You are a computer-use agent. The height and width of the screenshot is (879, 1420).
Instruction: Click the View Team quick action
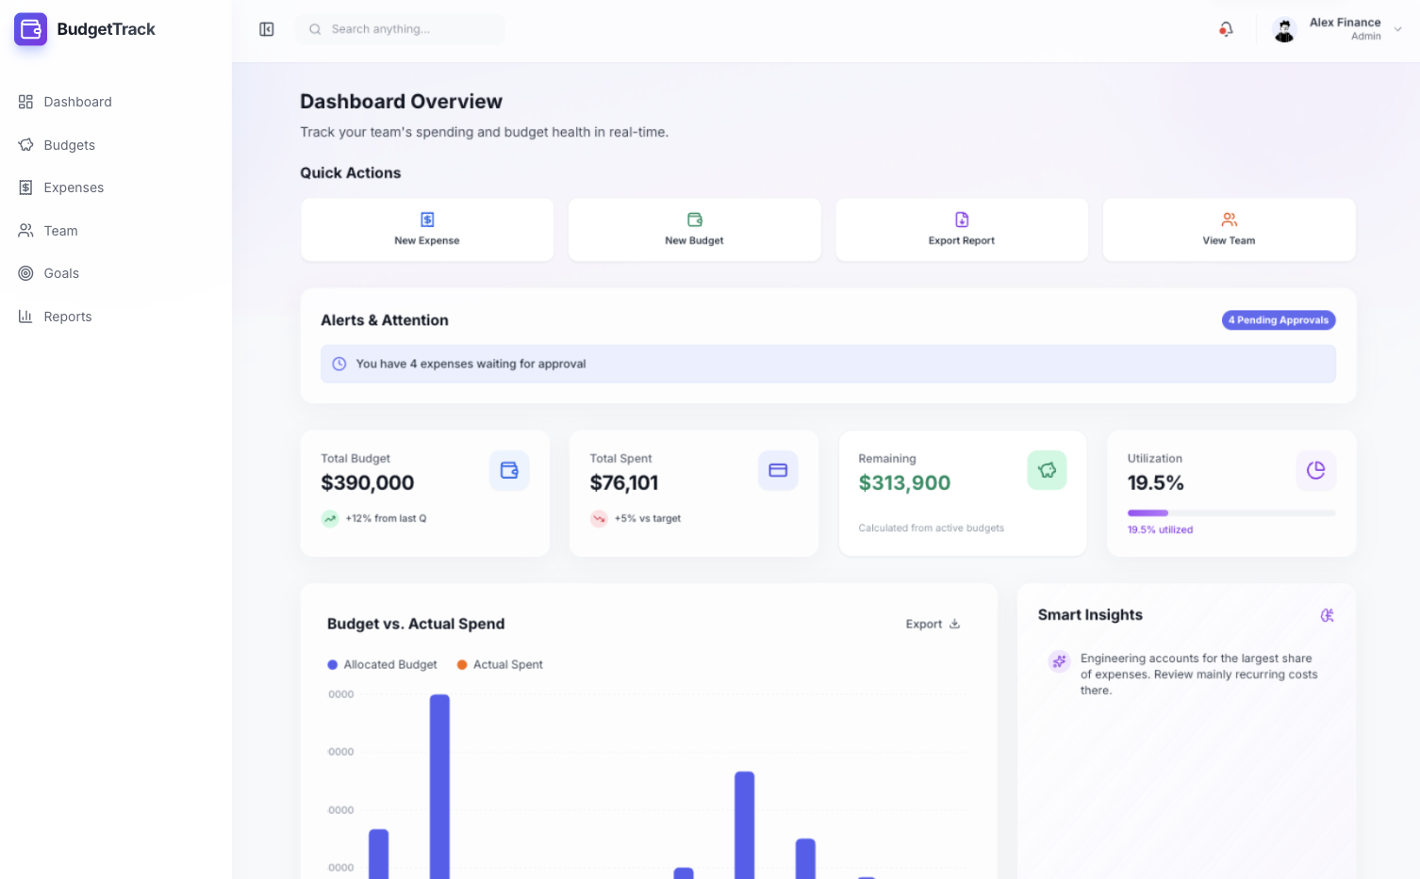1230,230
